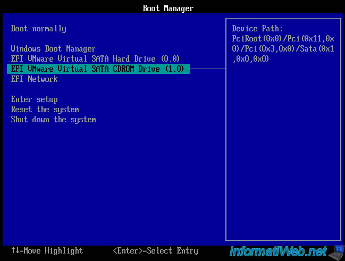Click highlighted SATA CDROM Drive (1.0) entry
The width and height of the screenshot is (345, 261).
click(98, 69)
